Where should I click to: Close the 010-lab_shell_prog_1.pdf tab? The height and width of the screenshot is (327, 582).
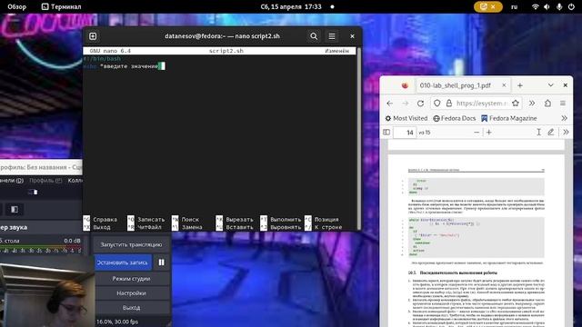coord(504,84)
